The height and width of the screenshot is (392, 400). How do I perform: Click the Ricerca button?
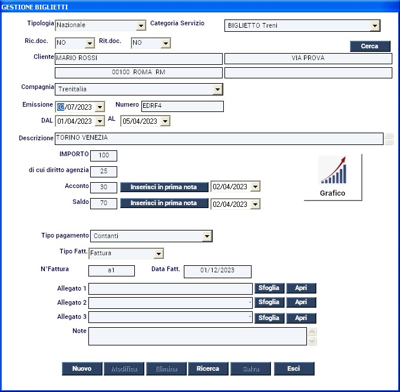pyautogui.click(x=208, y=368)
